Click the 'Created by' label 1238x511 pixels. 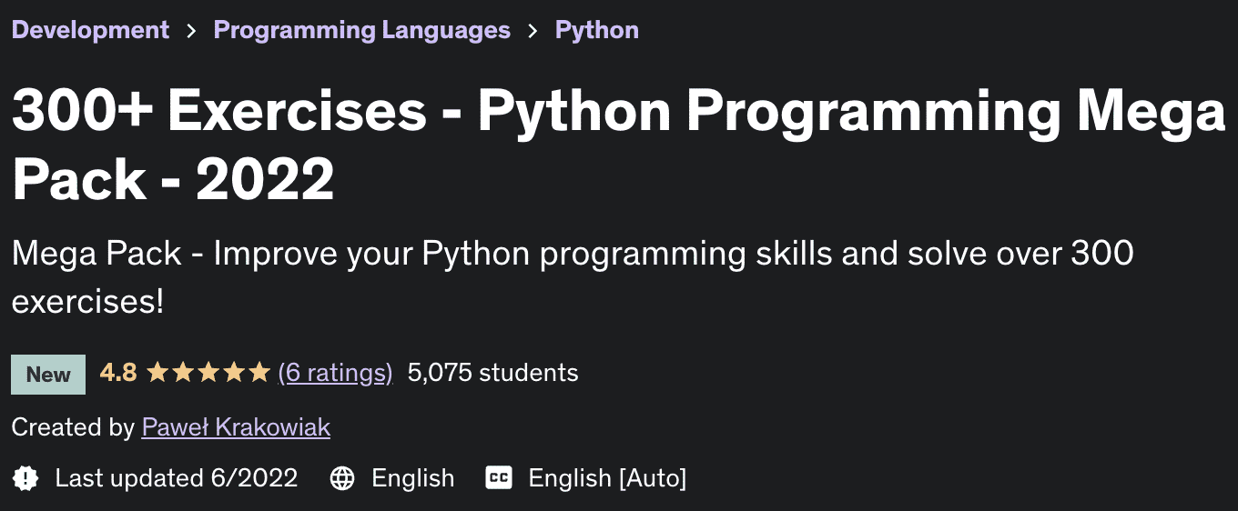[73, 427]
